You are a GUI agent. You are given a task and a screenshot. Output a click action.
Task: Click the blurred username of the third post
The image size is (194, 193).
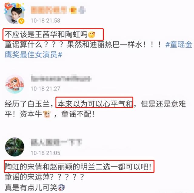click(56, 142)
